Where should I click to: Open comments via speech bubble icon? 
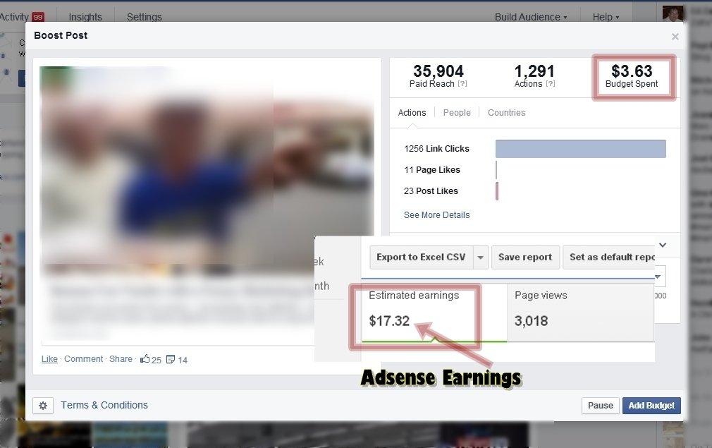coord(169,359)
